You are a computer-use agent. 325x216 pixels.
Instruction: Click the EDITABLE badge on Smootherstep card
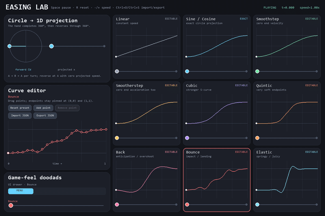[171, 85]
